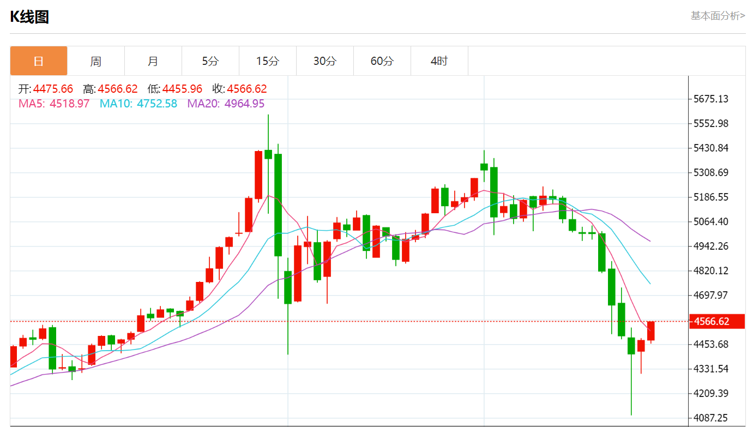Select the 15分 interval tab

coord(268,61)
